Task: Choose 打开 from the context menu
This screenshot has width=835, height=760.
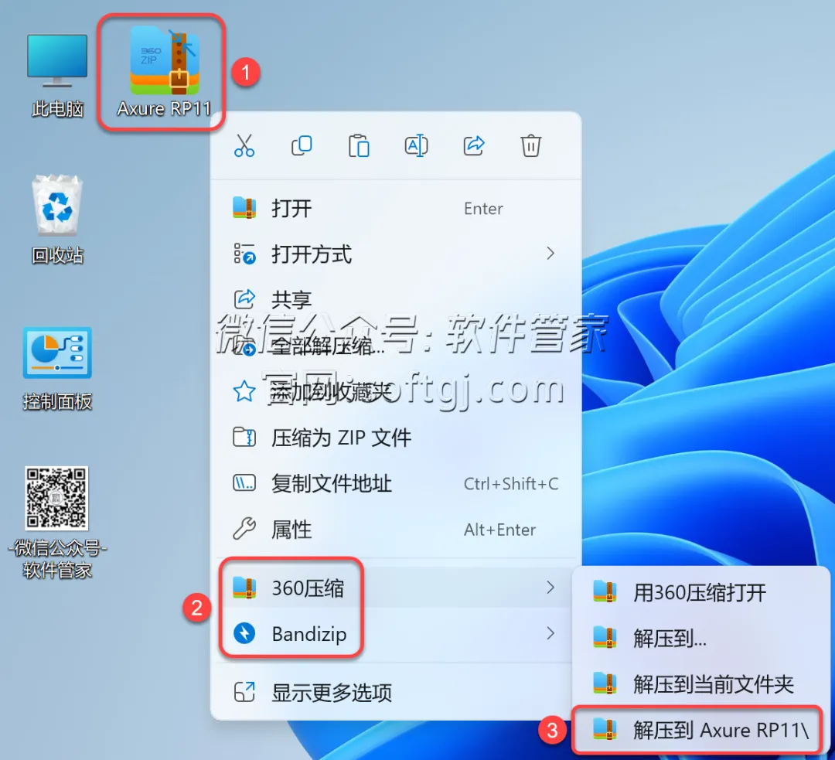Action: coord(395,208)
